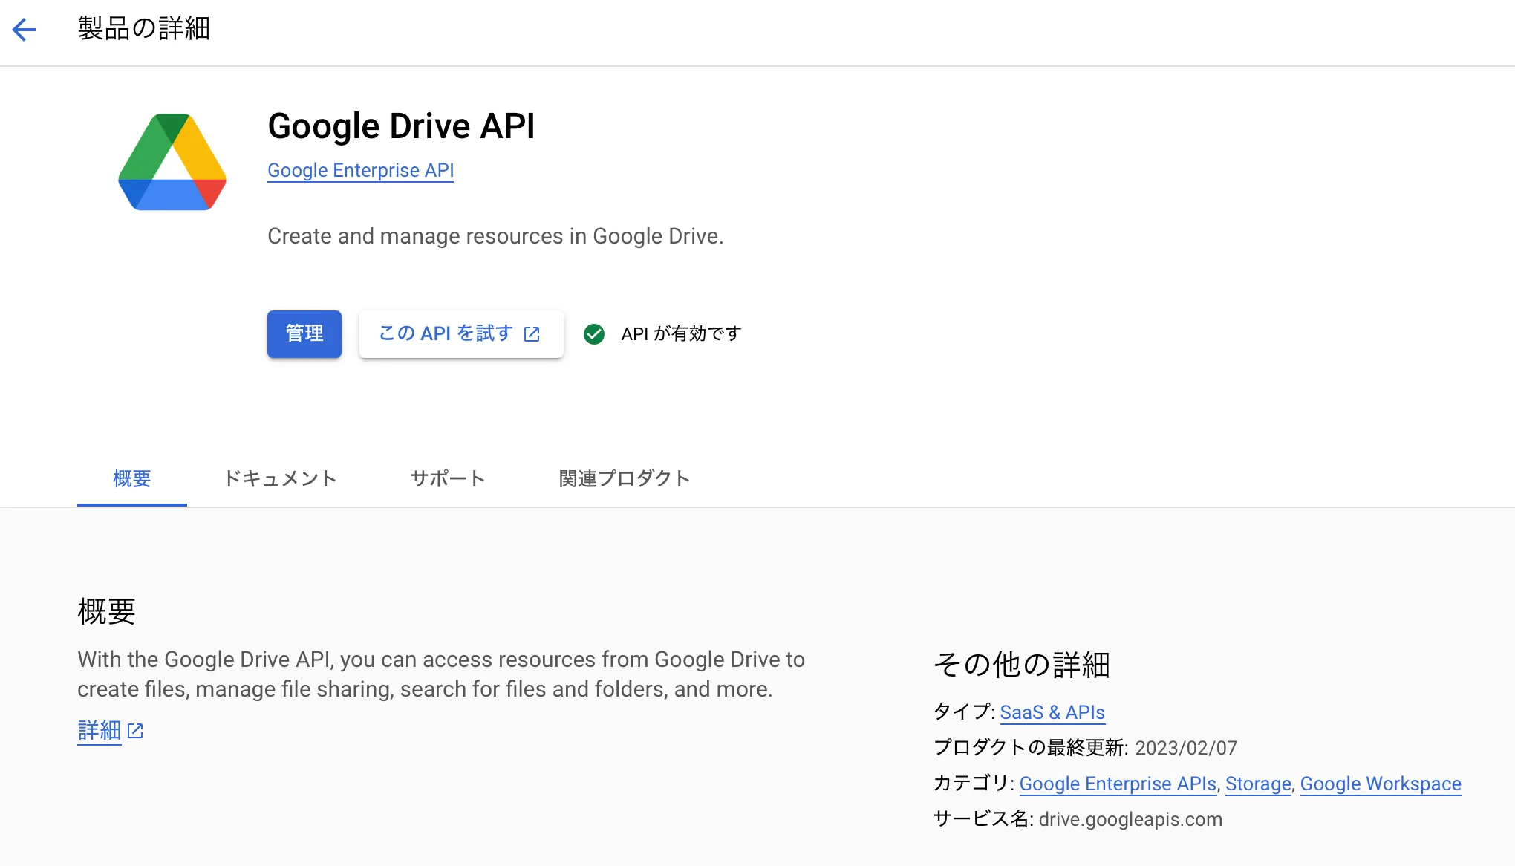Open the Google Workspace category link
Image resolution: width=1515 pixels, height=866 pixels.
click(x=1381, y=784)
